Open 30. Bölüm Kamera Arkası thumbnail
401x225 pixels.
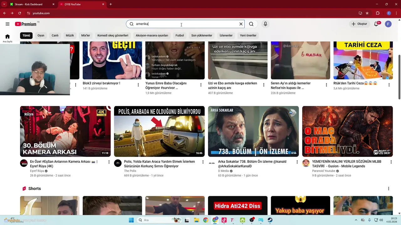pyautogui.click(x=65, y=131)
